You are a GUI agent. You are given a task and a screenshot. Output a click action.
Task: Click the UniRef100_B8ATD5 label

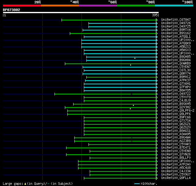click(176, 91)
